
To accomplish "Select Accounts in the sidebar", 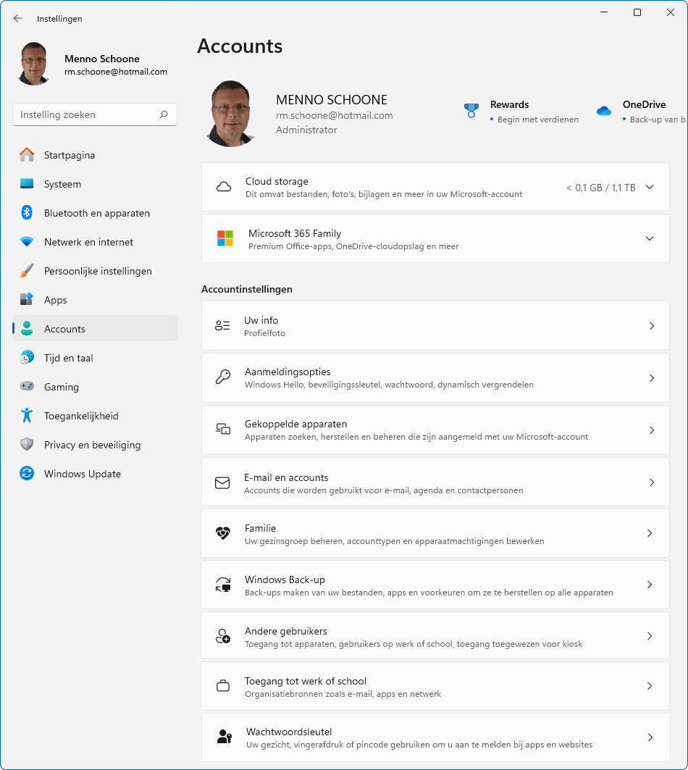I will coord(95,329).
